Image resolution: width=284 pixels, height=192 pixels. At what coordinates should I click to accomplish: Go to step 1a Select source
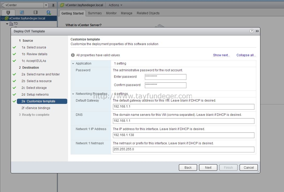[x=34, y=47]
